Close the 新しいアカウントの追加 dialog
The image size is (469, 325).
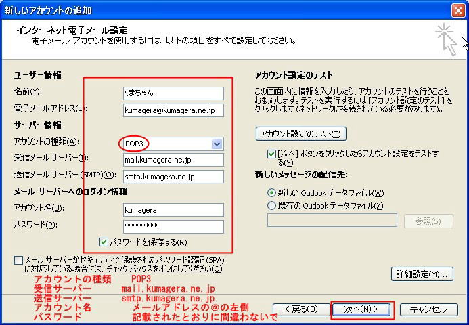click(x=458, y=10)
